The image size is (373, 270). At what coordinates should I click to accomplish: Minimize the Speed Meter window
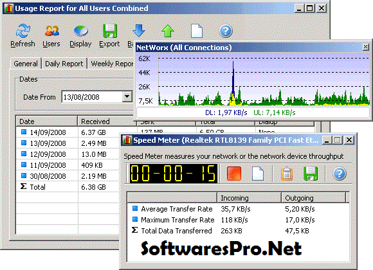327,140
